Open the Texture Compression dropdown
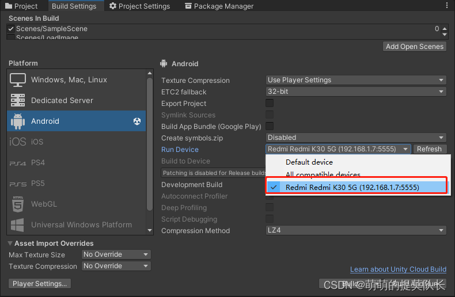Viewport: 455px width, 297px height. [356, 80]
